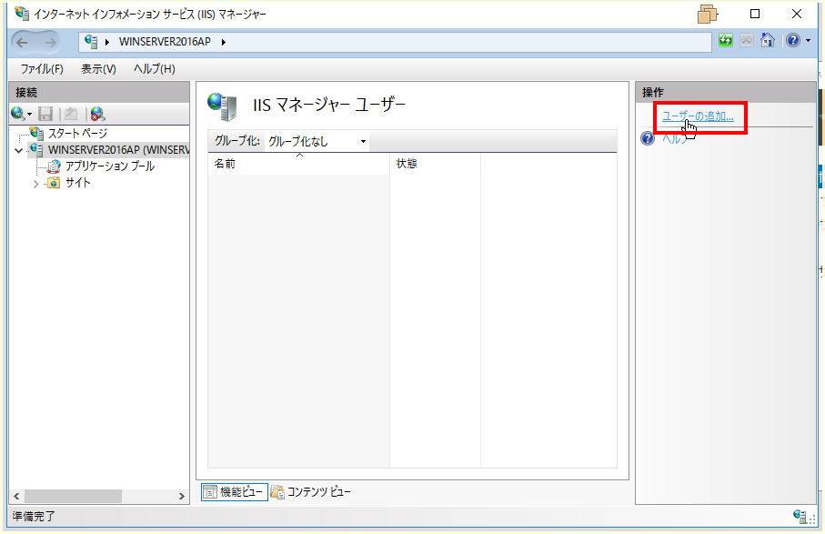
Task: Click the arrow after WINSERVER2016AP in address bar
Action: 224,42
